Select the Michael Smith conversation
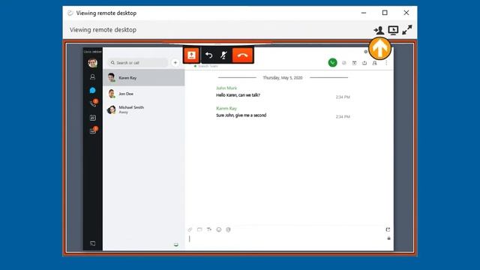Screen dimensions: 480x270 click(143, 109)
